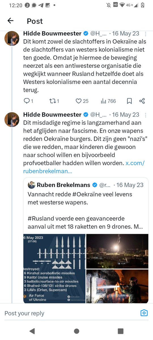Viewport: 153px width, 340px height.
Task: Tap the Android recent apps square
Action: (x=121, y=331)
